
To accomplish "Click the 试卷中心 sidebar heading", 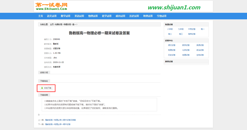I will pos(169,40).
